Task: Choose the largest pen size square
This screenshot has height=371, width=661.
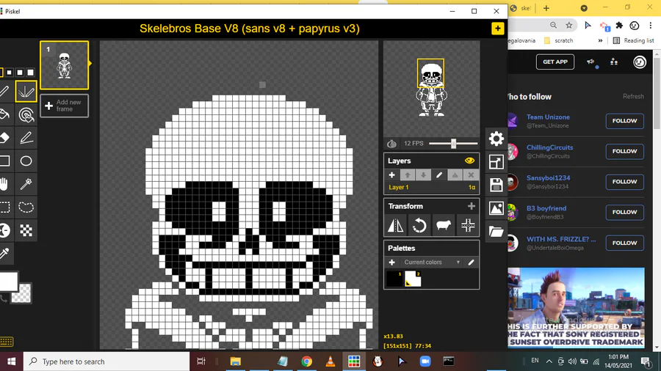Action: click(30, 73)
